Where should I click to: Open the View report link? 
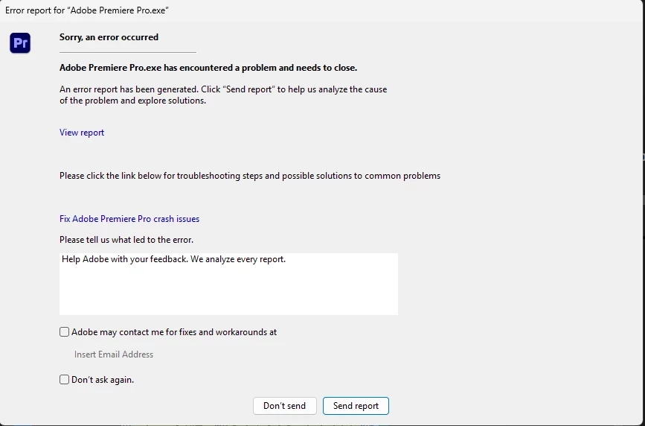[x=82, y=133]
